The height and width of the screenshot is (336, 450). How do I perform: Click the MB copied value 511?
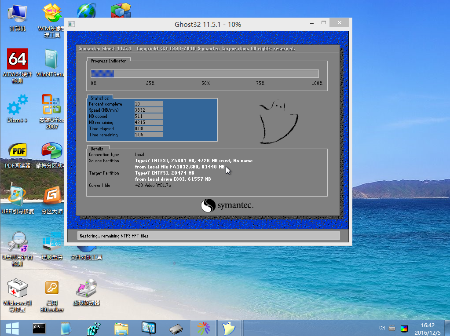(149, 116)
